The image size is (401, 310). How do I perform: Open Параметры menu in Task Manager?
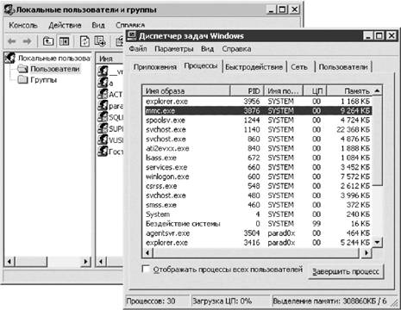tap(173, 49)
